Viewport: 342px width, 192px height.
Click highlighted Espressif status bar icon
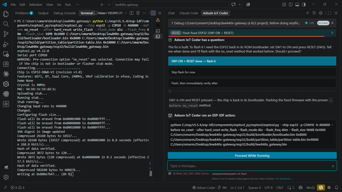(x=321, y=187)
